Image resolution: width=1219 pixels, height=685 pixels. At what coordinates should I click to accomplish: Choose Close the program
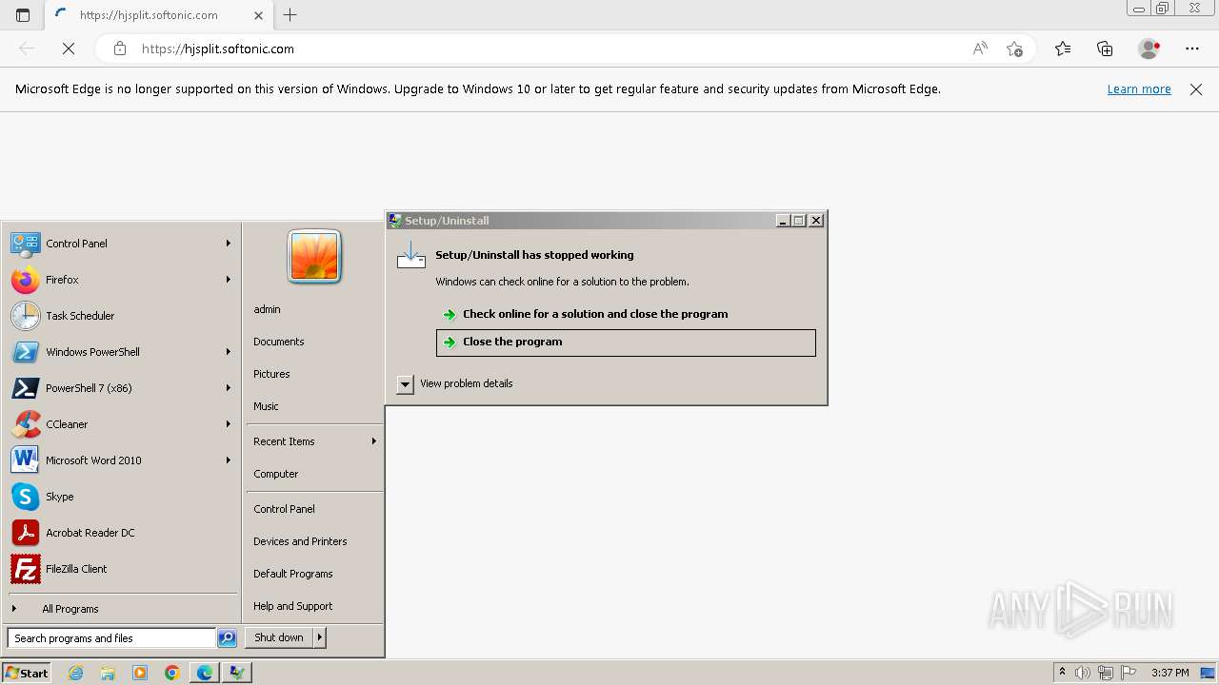(626, 342)
